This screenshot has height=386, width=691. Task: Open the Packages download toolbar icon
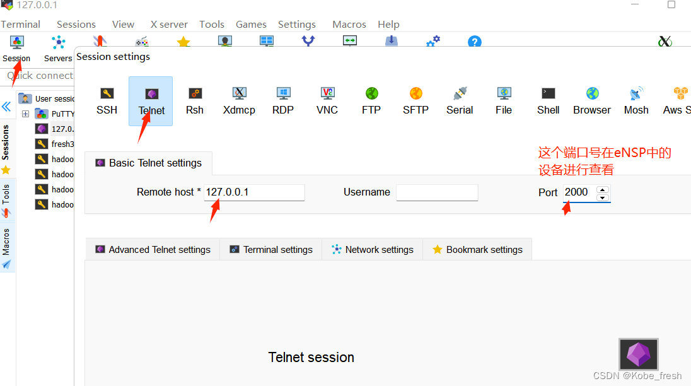click(392, 41)
